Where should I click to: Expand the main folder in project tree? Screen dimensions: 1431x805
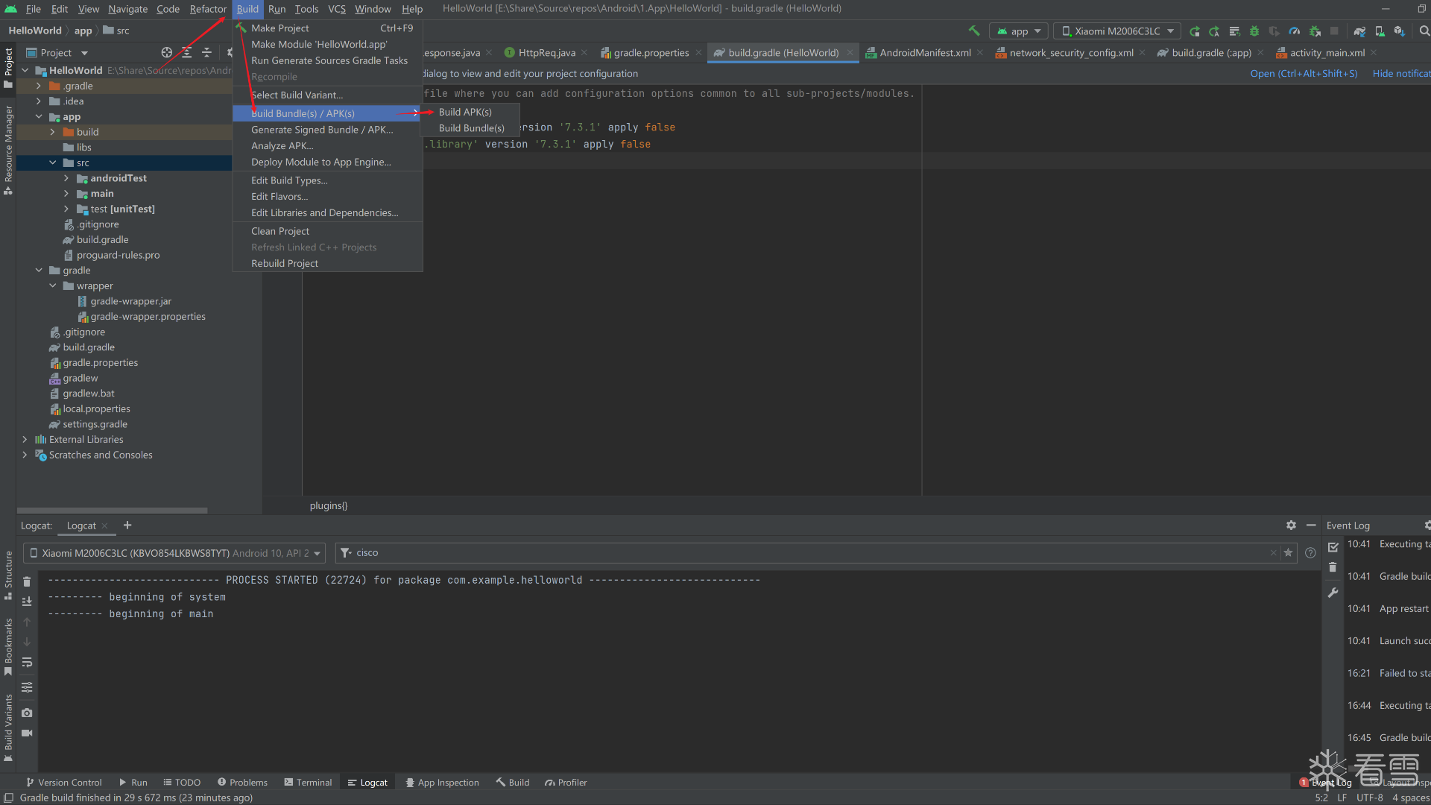tap(66, 194)
